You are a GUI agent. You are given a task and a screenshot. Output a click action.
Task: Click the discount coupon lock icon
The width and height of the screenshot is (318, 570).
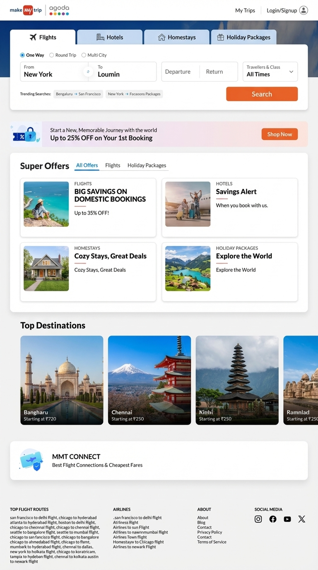point(25,135)
